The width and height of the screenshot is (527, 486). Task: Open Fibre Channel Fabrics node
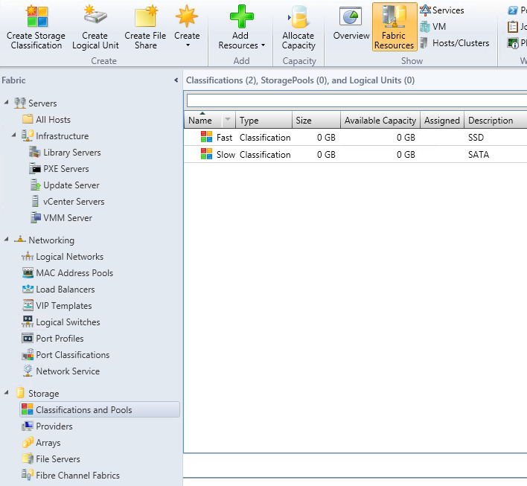click(77, 476)
